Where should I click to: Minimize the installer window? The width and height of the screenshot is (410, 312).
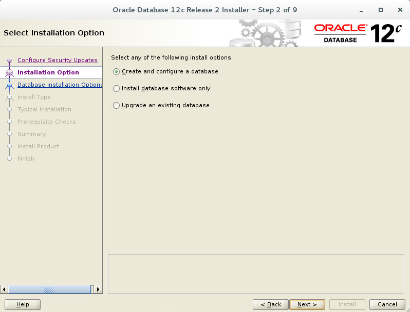click(x=361, y=10)
